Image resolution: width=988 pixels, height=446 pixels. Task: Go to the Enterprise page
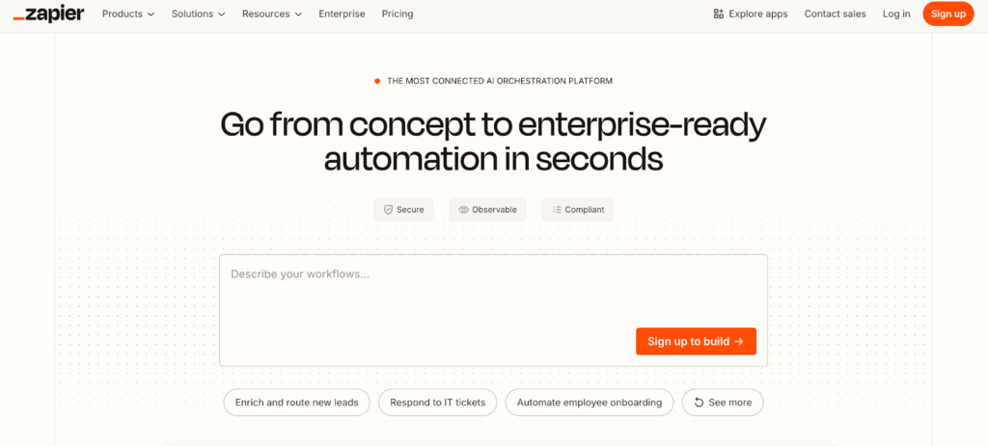pyautogui.click(x=342, y=13)
